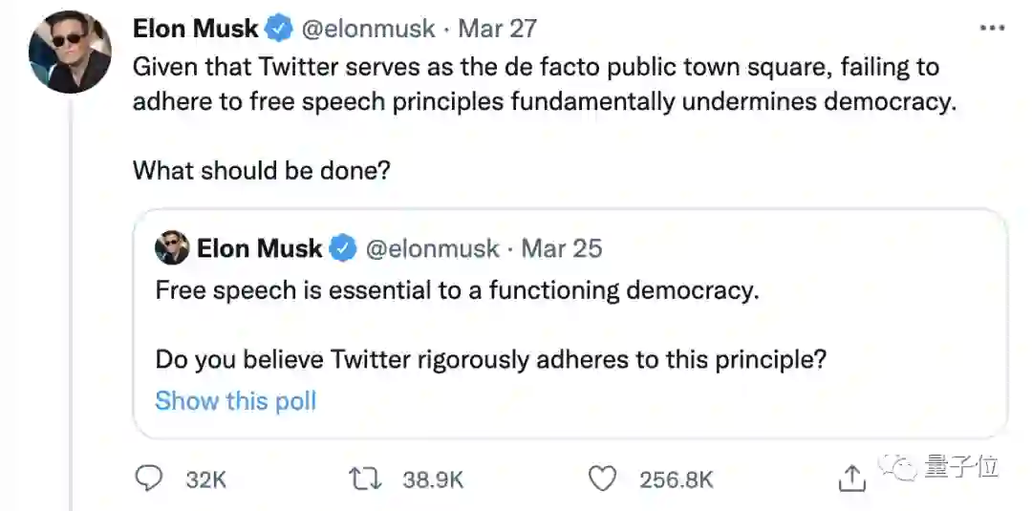Image resolution: width=1032 pixels, height=511 pixels.
Task: Retweet this tweet using the arrows icon
Action: [x=366, y=479]
